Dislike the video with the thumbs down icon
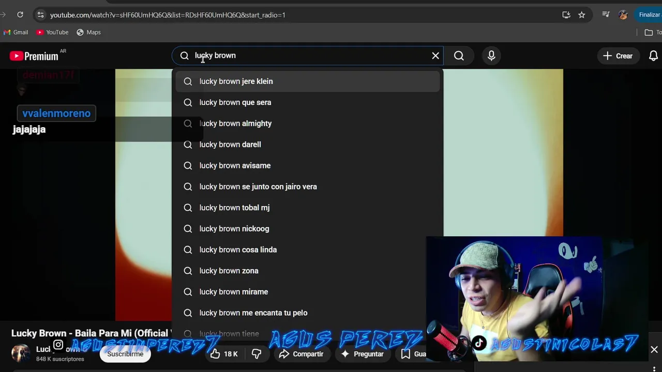The image size is (662, 372). point(257,354)
